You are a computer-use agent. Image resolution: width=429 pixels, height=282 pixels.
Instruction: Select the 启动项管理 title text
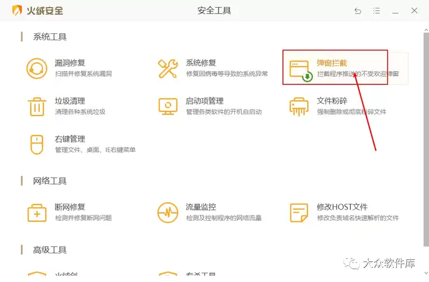[204, 101]
